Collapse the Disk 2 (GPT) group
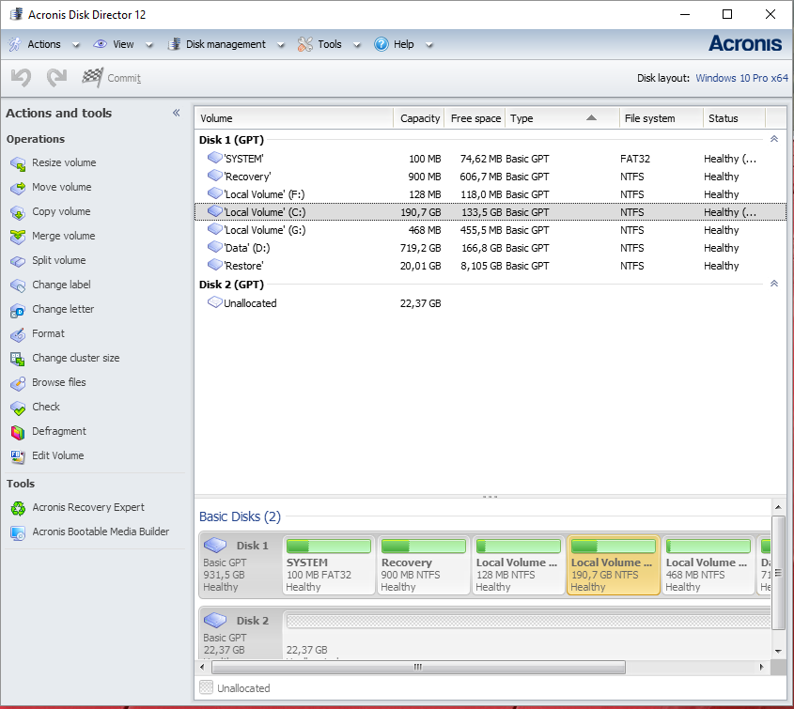Image resolution: width=794 pixels, height=709 pixels. (773, 284)
